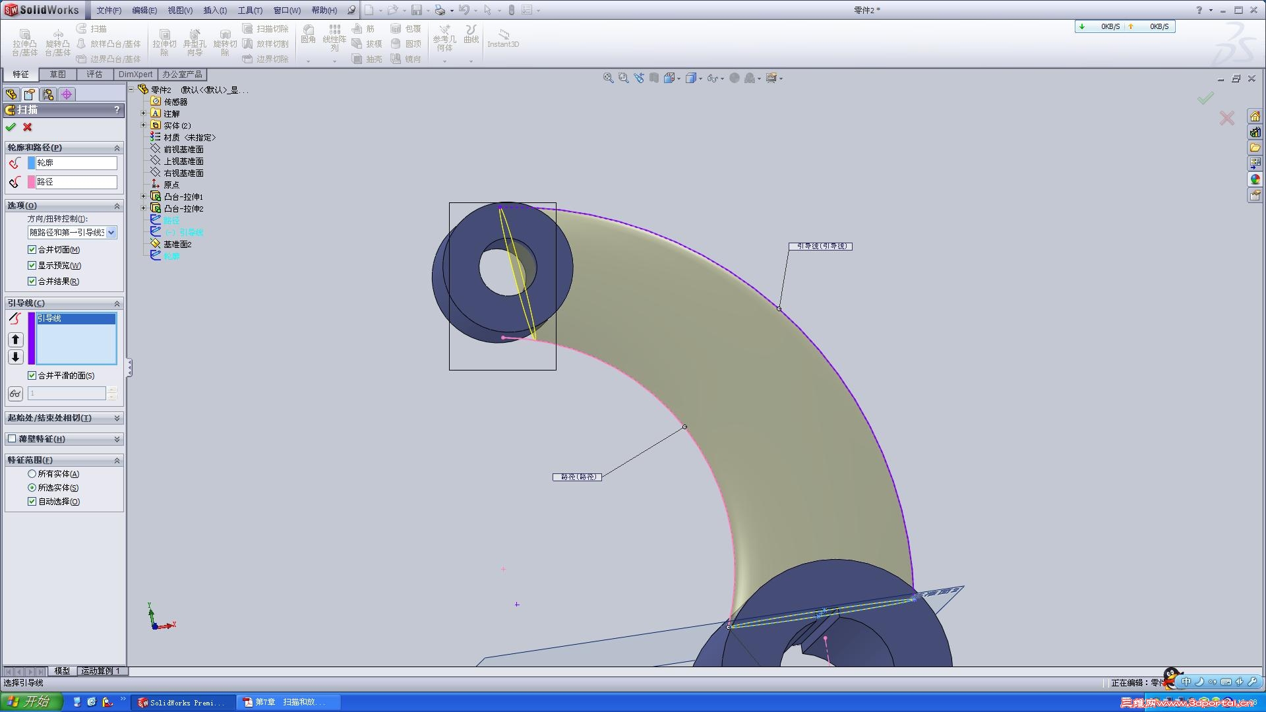Toggle the 显示预览 checkbox
Image resolution: width=1266 pixels, height=712 pixels.
pos(32,266)
